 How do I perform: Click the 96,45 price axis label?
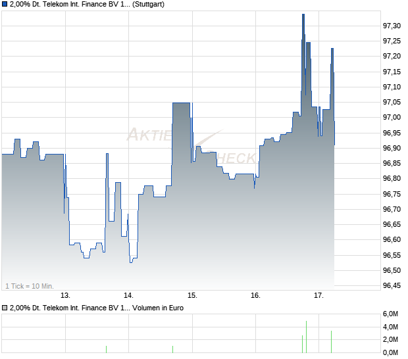(391, 285)
